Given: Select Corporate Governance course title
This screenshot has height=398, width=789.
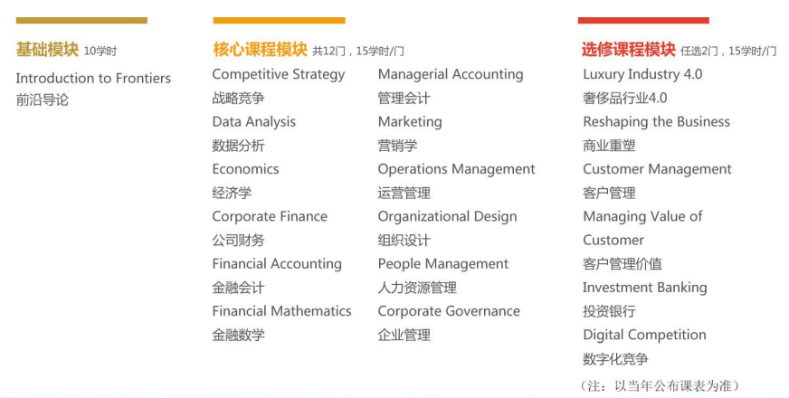Looking at the screenshot, I should pos(449,311).
